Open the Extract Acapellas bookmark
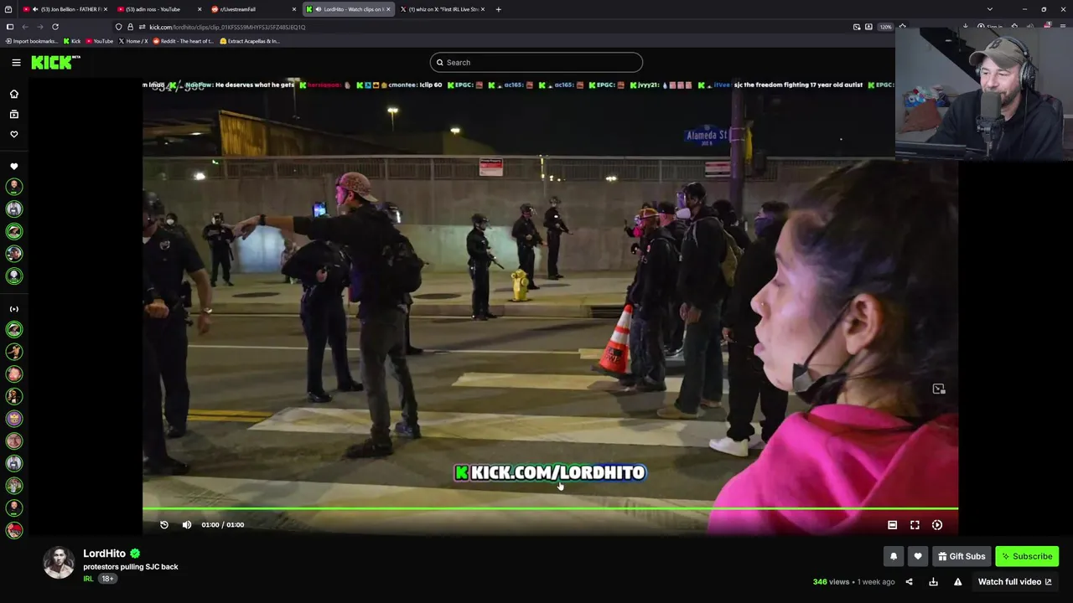This screenshot has height=603, width=1073. tap(250, 41)
